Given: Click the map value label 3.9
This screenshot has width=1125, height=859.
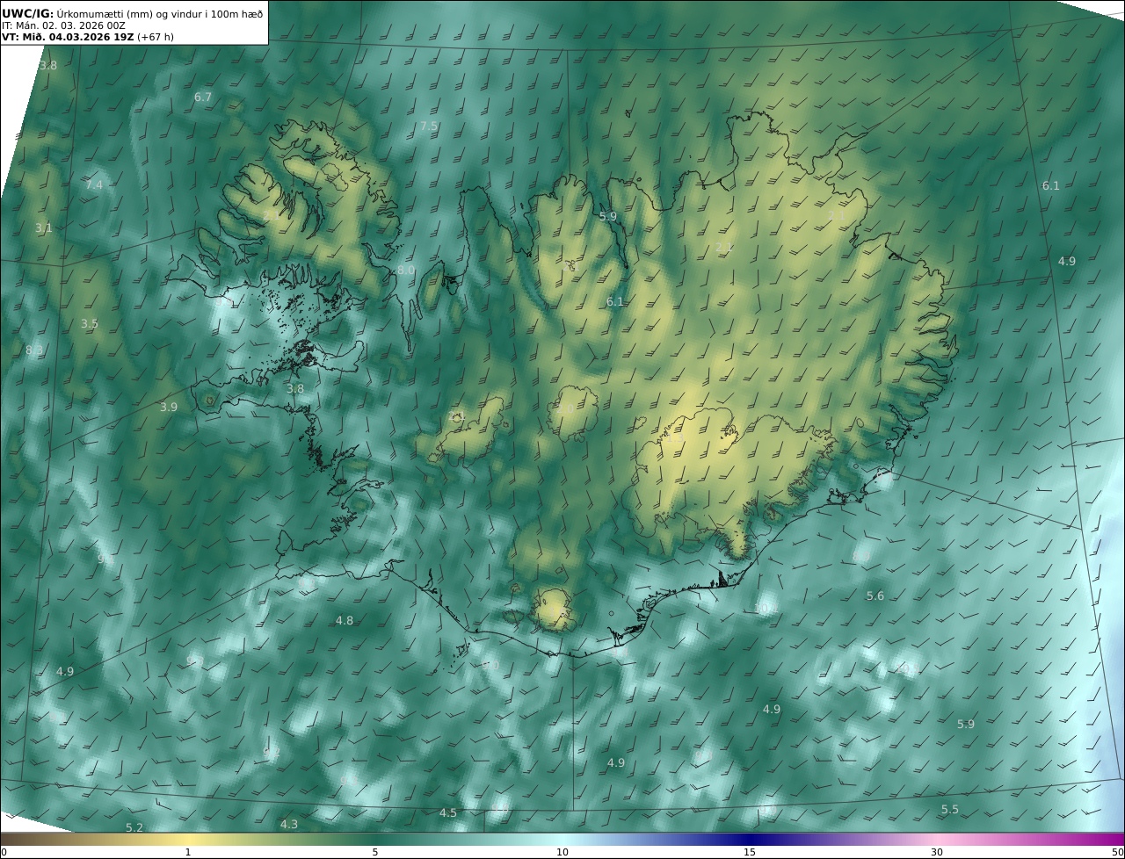Looking at the screenshot, I should (169, 408).
